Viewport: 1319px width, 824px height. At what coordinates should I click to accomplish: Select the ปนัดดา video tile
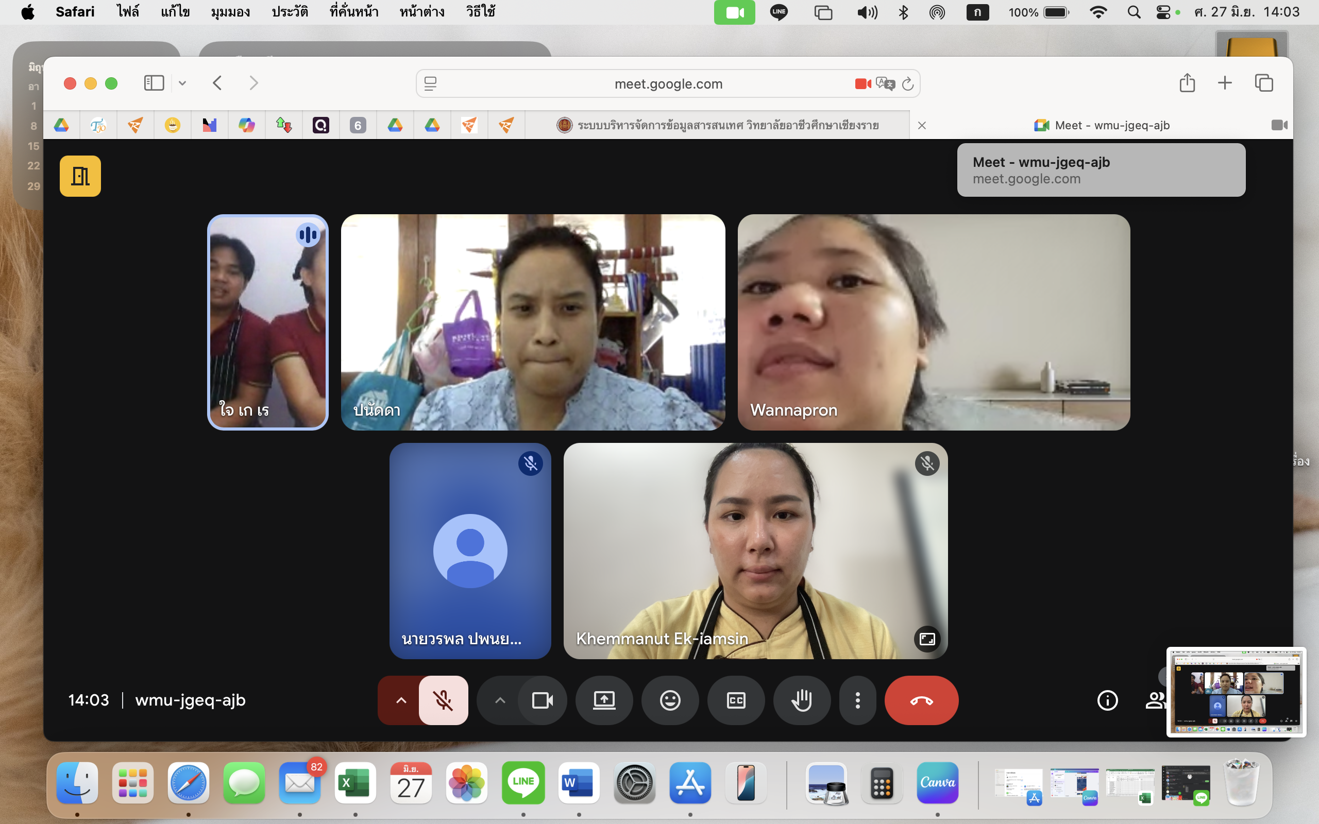(x=533, y=322)
